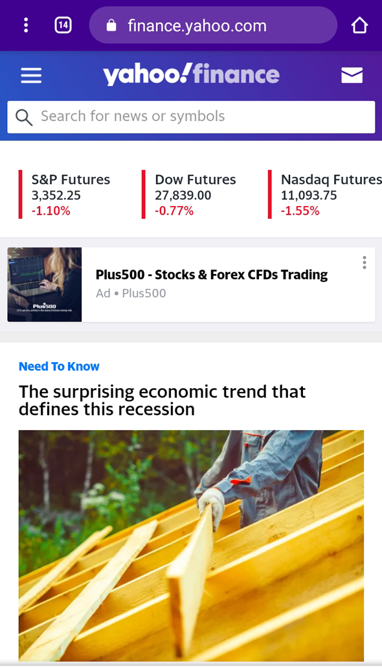Image resolution: width=382 pixels, height=668 pixels.
Task: Open the Plus500 ad thumbnail image
Action: click(44, 284)
